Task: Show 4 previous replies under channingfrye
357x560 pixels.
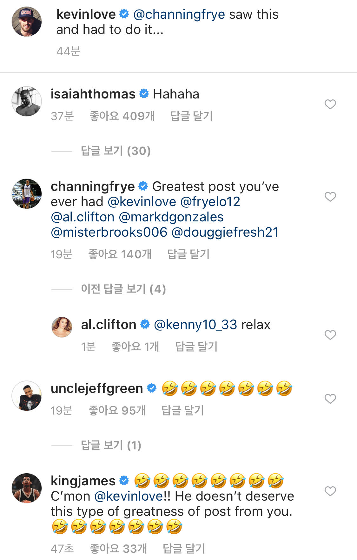Action: (123, 289)
